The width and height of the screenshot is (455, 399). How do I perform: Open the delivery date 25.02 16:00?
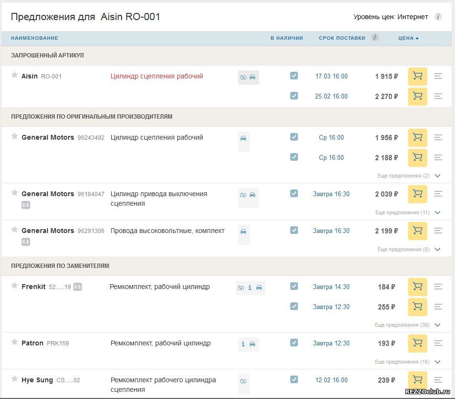click(x=331, y=96)
